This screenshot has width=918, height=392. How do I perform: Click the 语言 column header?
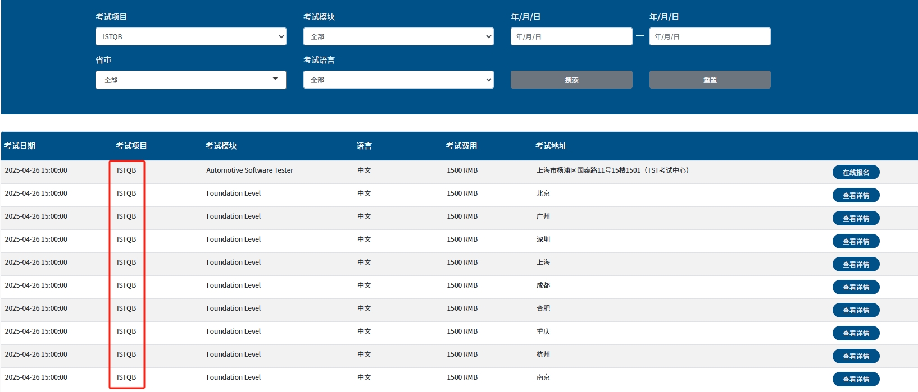(x=364, y=146)
